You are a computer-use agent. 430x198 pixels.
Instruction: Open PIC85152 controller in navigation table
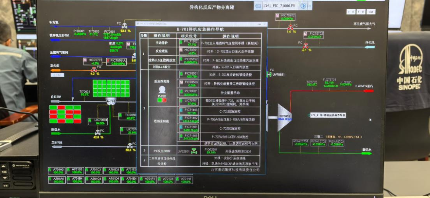coord(189,60)
